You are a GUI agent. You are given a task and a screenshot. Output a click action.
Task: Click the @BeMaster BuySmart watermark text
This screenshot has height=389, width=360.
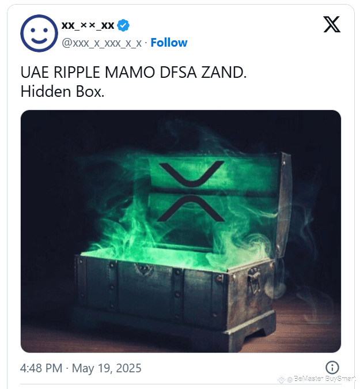[x=321, y=379]
